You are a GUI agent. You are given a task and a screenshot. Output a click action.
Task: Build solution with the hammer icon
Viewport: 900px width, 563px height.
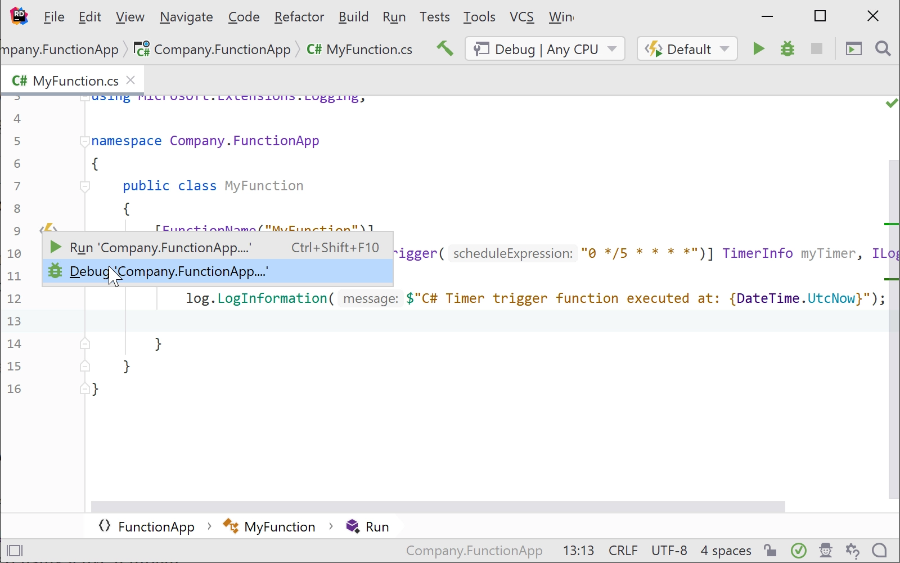(445, 49)
